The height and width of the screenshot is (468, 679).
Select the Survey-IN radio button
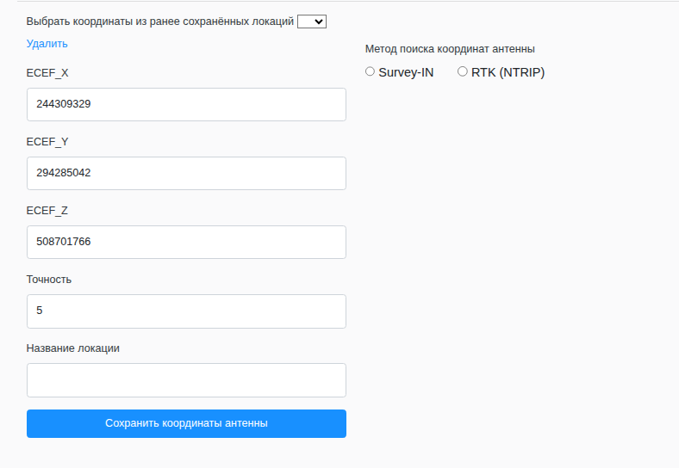371,72
